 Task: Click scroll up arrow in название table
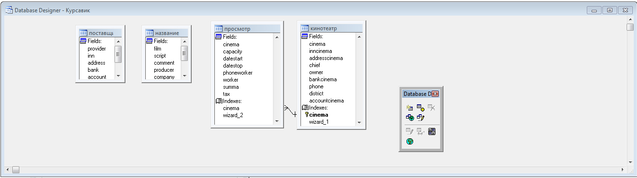click(x=185, y=41)
